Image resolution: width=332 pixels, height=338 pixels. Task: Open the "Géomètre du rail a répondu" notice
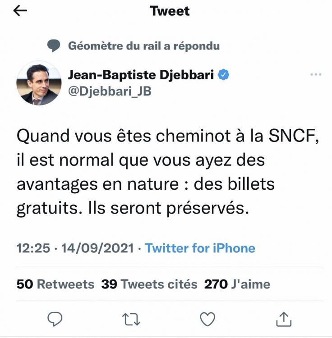143,46
